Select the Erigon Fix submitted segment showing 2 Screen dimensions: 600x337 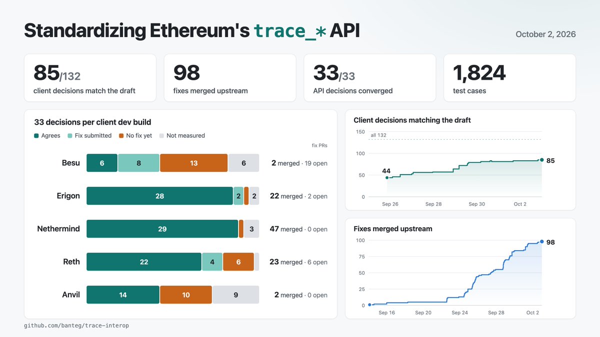pyautogui.click(x=238, y=196)
